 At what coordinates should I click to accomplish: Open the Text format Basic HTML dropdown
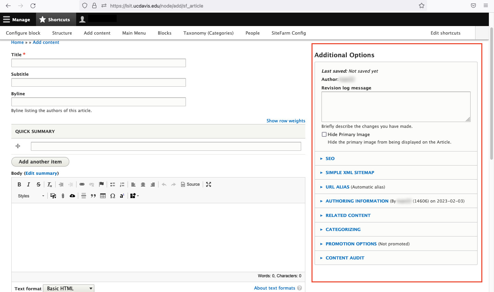(69, 288)
